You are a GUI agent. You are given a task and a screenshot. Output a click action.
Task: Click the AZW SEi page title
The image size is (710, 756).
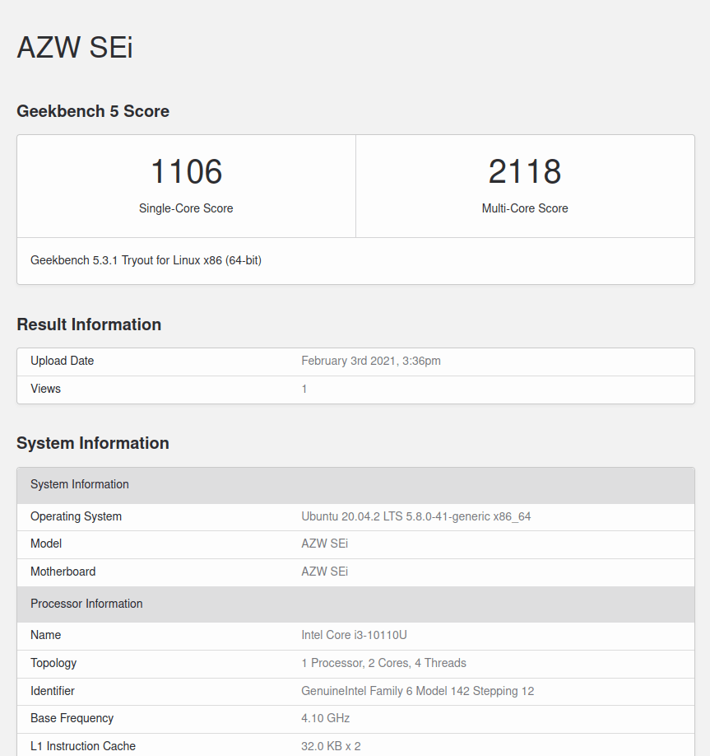click(75, 47)
